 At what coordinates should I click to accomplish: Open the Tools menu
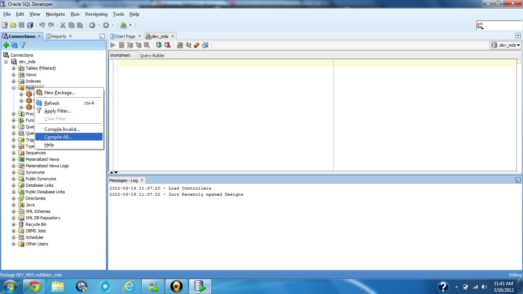[118, 14]
